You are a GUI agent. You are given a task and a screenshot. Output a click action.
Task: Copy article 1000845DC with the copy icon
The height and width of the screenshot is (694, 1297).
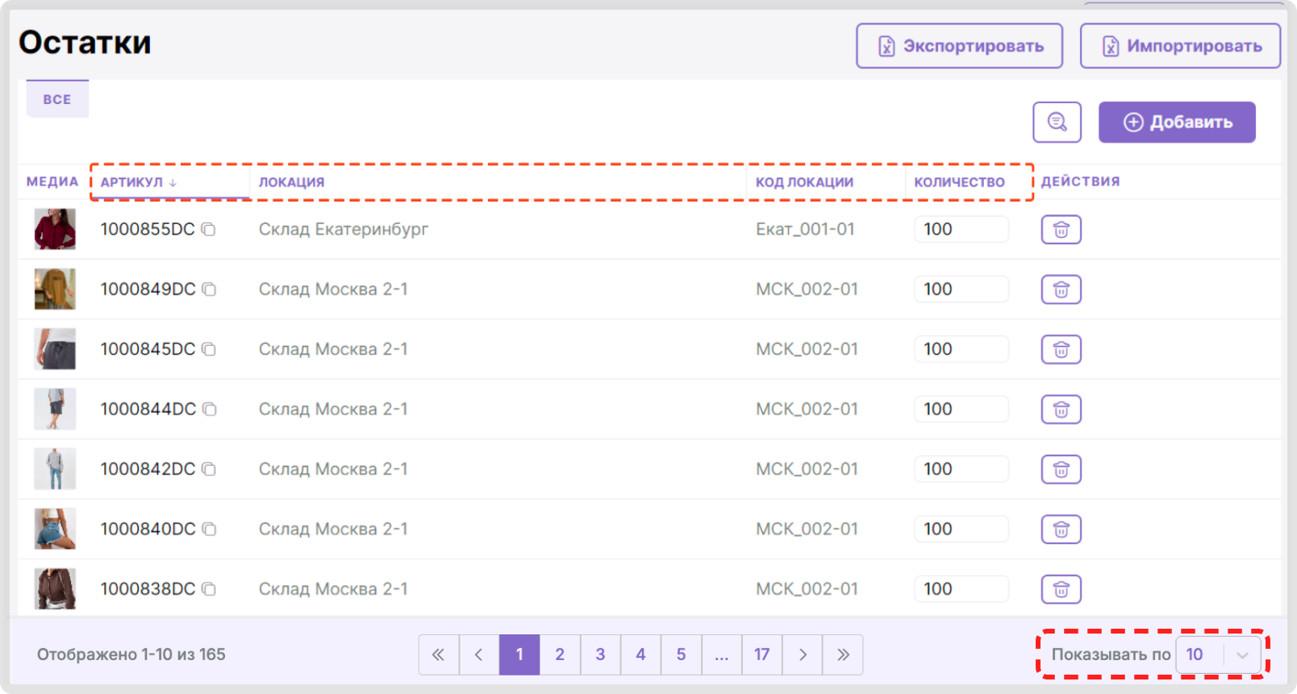(x=209, y=349)
